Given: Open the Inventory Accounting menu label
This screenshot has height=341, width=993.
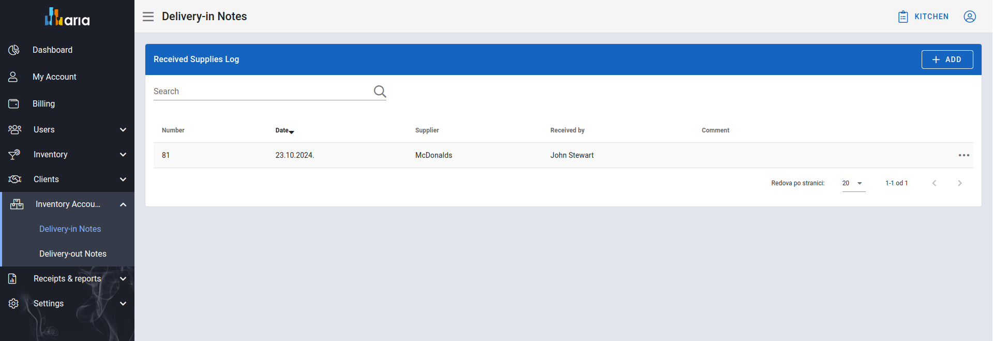Looking at the screenshot, I should 68,204.
